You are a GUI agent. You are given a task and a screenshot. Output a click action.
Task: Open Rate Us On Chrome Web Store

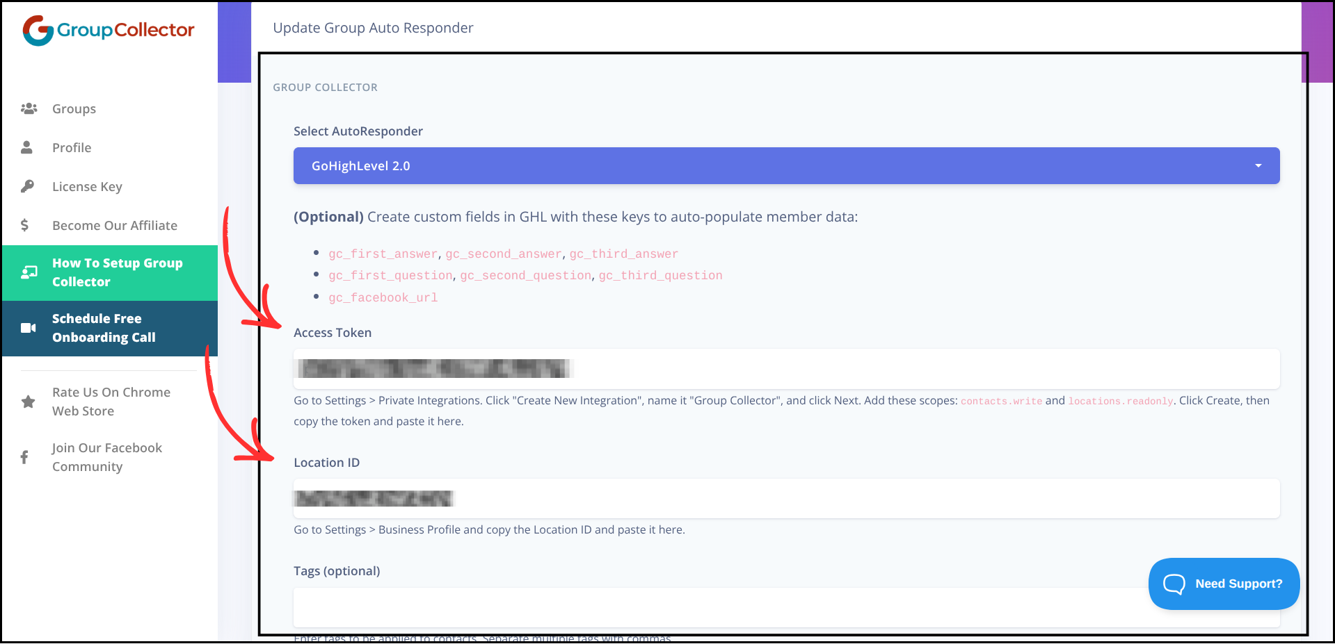(110, 402)
